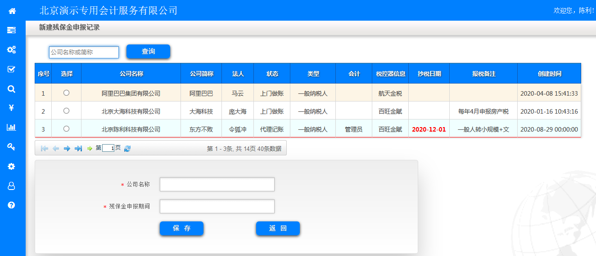Click the 北京大海科技有限公司 cell
The image size is (596, 256).
pyautogui.click(x=131, y=111)
